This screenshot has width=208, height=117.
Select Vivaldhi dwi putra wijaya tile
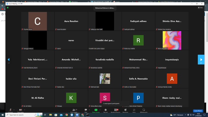pos(105,40)
